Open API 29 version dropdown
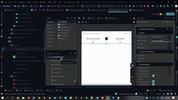Viewport: 178px width, 100px height. click(100, 18)
